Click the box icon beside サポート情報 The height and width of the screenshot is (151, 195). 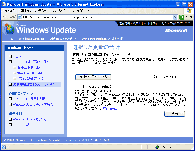[x=10, y=125]
